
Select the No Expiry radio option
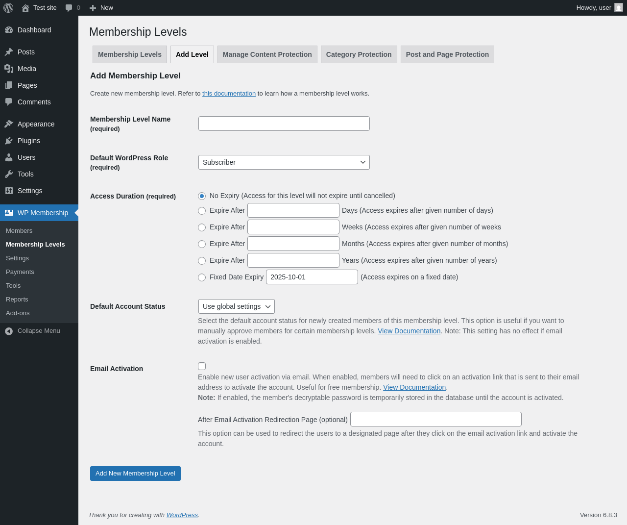202,196
